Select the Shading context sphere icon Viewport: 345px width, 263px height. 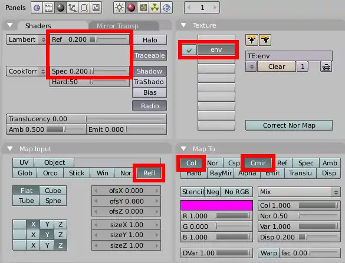60,8
